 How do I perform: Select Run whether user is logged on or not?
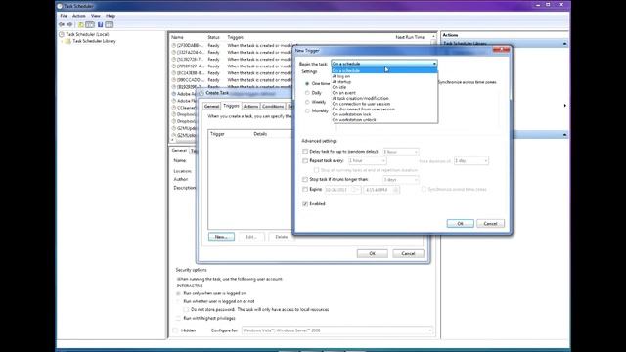178,302
